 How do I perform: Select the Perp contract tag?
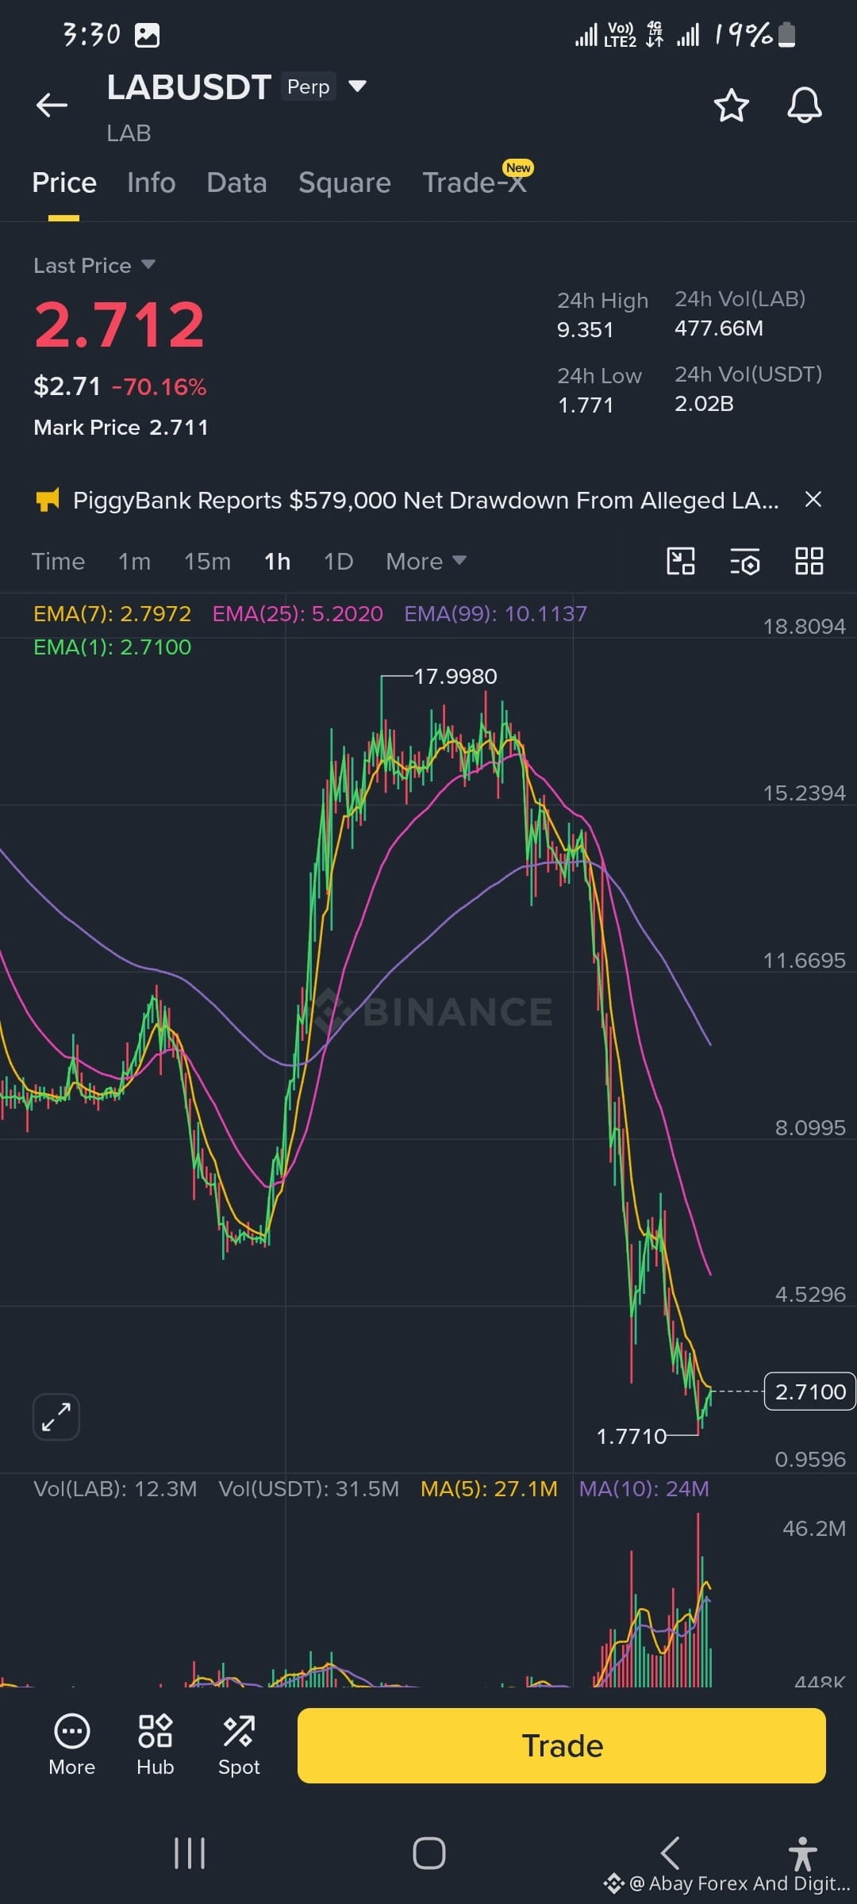(x=308, y=86)
